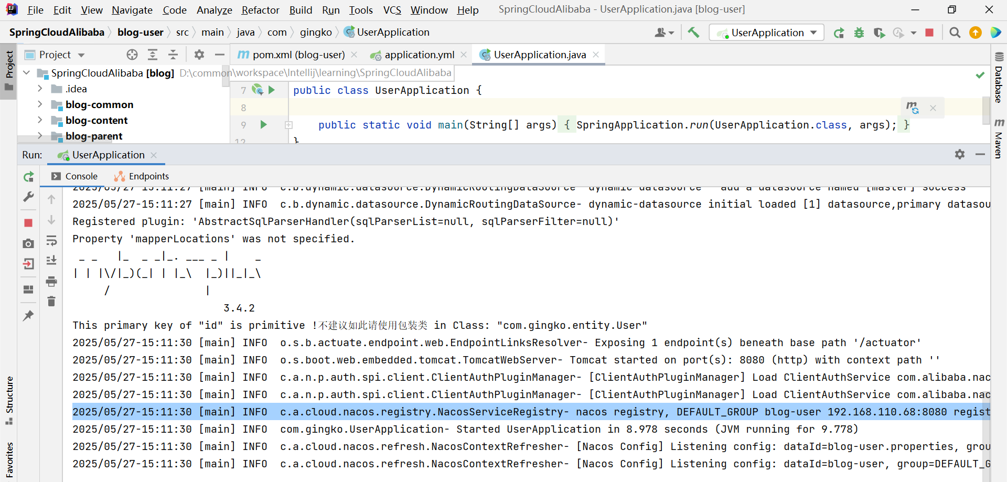Image resolution: width=1007 pixels, height=482 pixels.
Task: Click the Build project hammer icon
Action: pos(693,33)
